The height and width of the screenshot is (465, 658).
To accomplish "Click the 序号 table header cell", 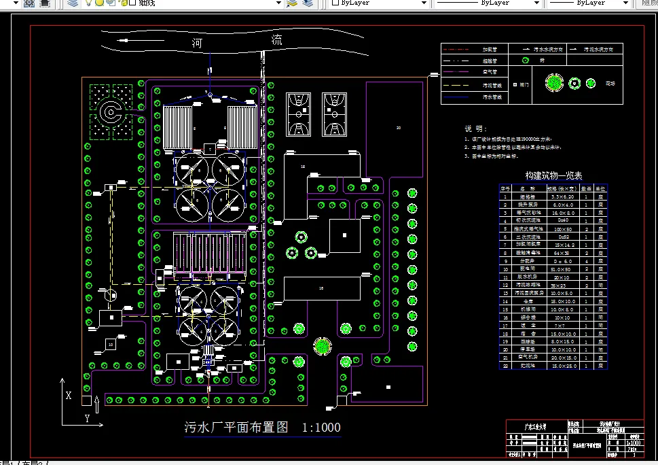I will coord(505,188).
